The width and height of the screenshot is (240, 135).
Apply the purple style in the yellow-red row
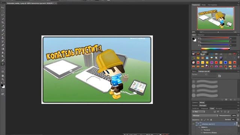coord(211,63)
